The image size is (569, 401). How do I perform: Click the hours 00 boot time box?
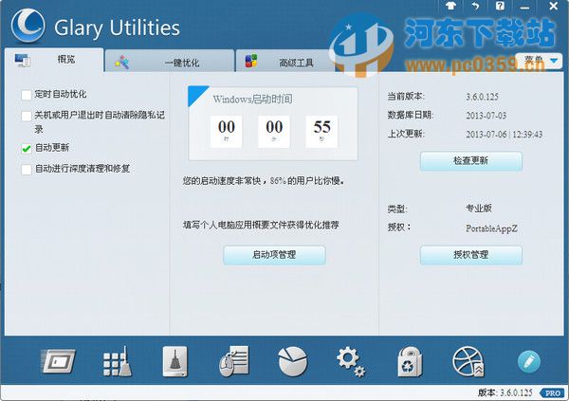(x=226, y=132)
